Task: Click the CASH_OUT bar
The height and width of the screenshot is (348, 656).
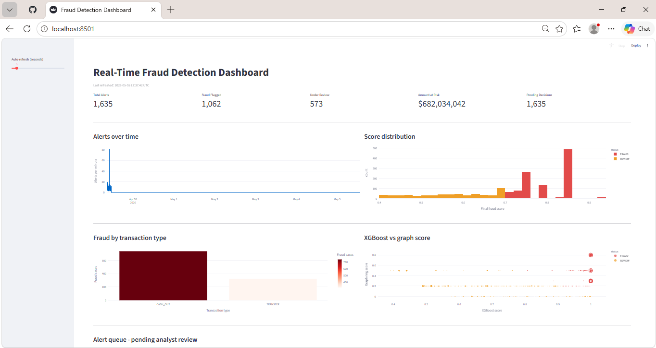Action: [x=164, y=276]
